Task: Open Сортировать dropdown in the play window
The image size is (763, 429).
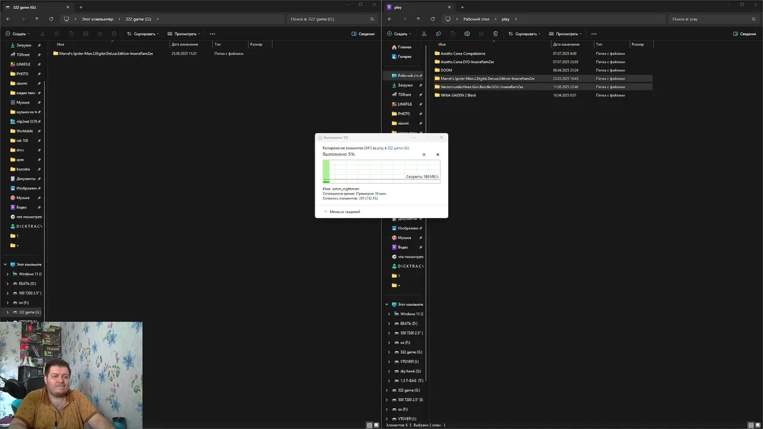Action: click(x=524, y=34)
